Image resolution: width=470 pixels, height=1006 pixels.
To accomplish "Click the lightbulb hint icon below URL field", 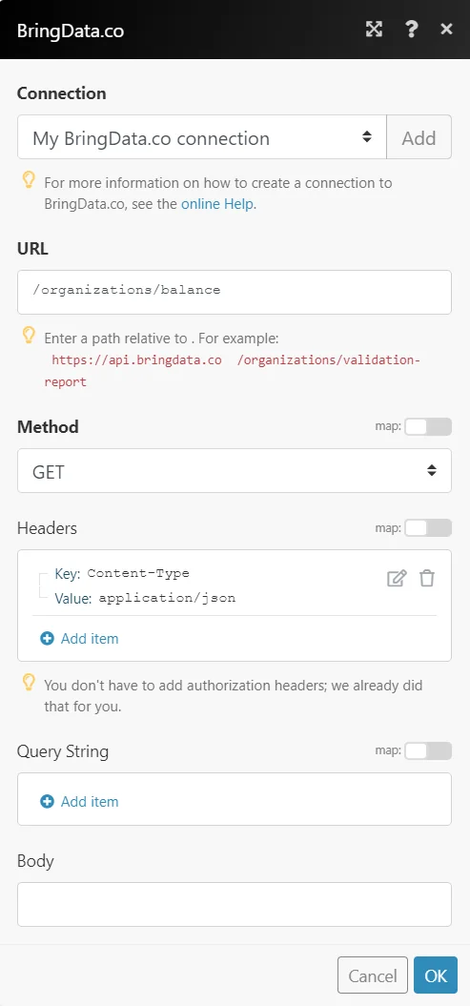I will coord(29,335).
